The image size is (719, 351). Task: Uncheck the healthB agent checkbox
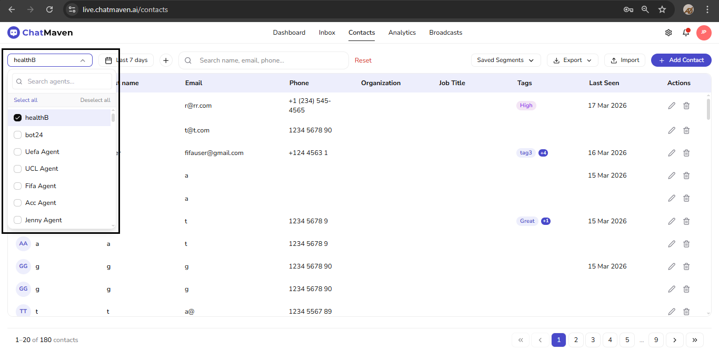[x=17, y=118]
